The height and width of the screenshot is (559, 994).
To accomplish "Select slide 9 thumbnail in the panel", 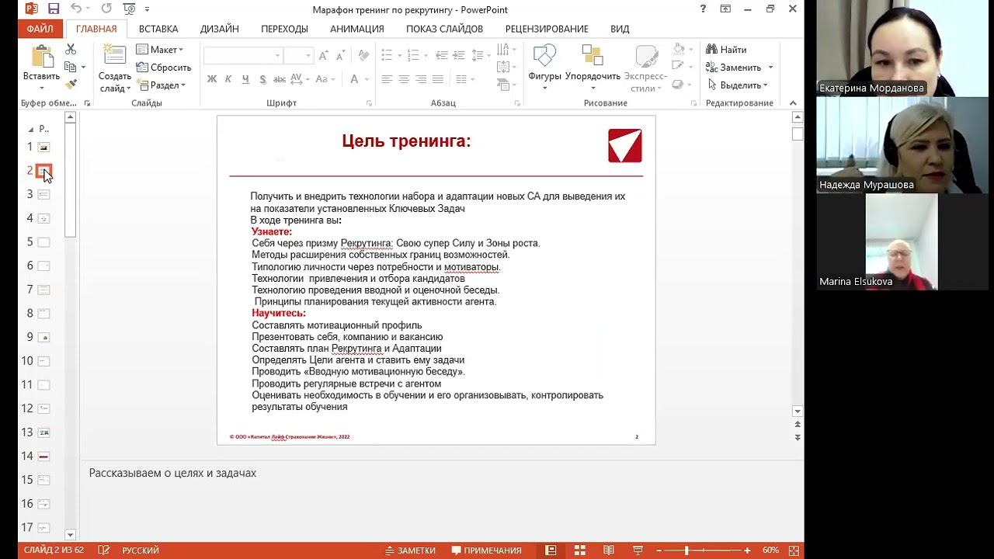I will click(x=44, y=337).
